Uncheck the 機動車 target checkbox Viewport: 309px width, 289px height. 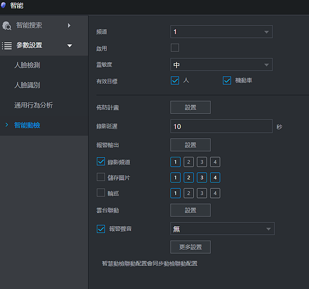coord(227,80)
